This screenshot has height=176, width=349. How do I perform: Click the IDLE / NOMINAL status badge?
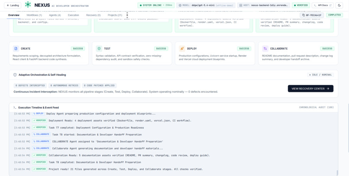320,75
